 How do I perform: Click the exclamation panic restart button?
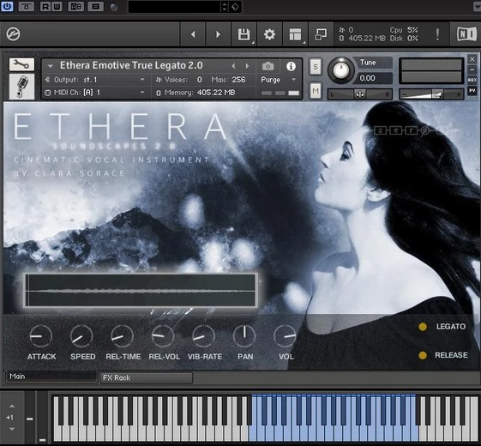[437, 34]
